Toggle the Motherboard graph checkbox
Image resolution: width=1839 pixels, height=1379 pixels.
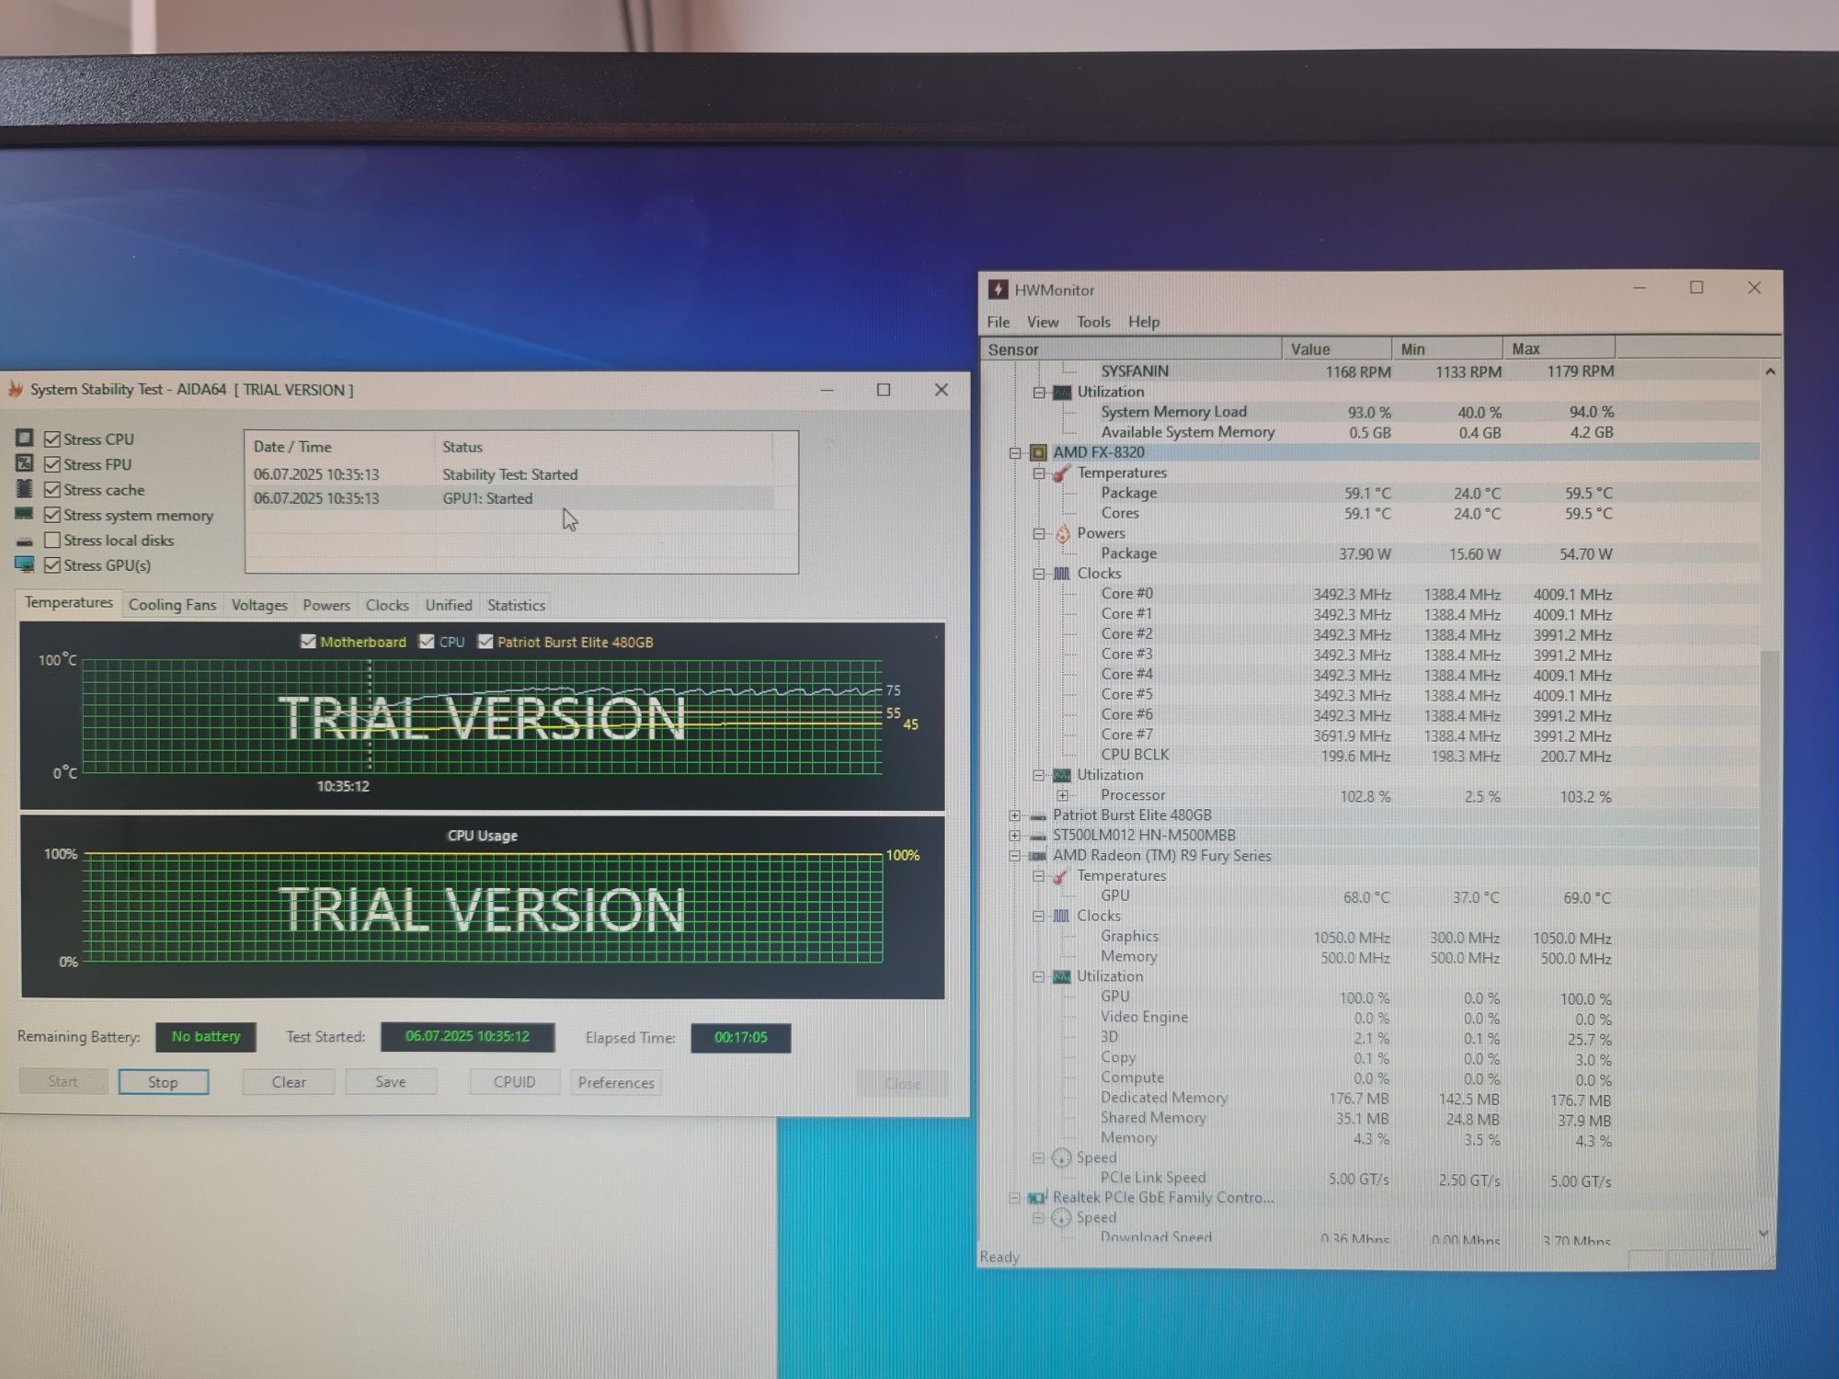[308, 642]
